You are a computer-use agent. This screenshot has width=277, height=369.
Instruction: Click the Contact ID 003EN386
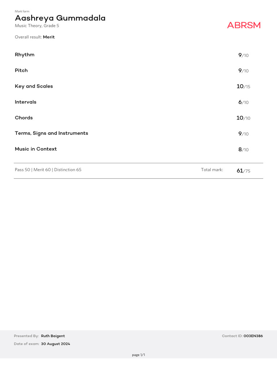click(253, 336)
